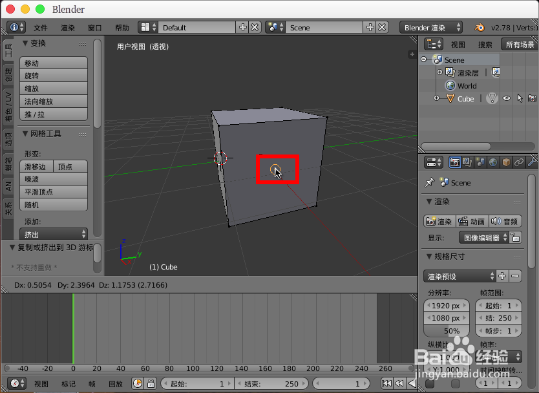Toggle Cube renderability camera in outliner
The image size is (539, 393).
point(532,99)
